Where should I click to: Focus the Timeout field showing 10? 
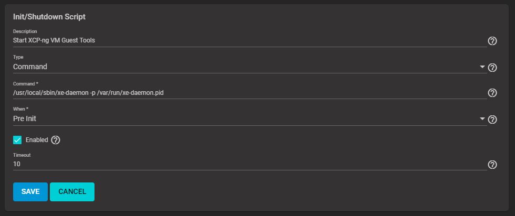249,164
